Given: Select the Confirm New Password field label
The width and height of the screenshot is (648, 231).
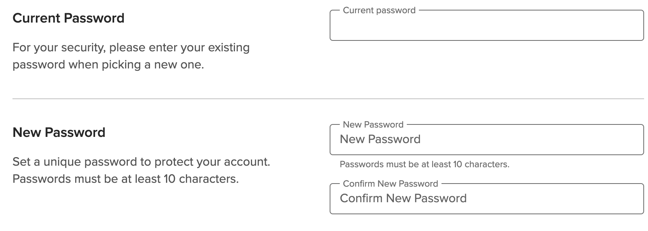Looking at the screenshot, I should click(390, 184).
